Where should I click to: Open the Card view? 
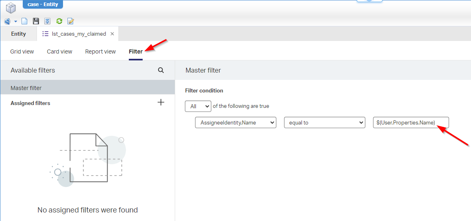point(59,51)
